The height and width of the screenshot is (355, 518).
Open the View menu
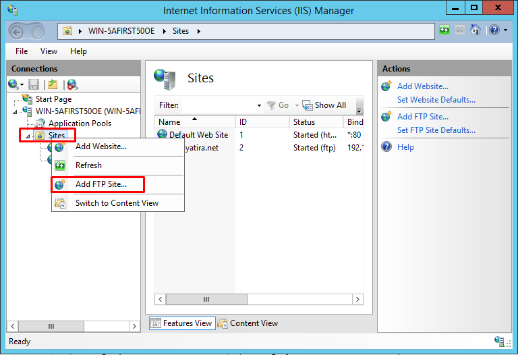tap(49, 51)
